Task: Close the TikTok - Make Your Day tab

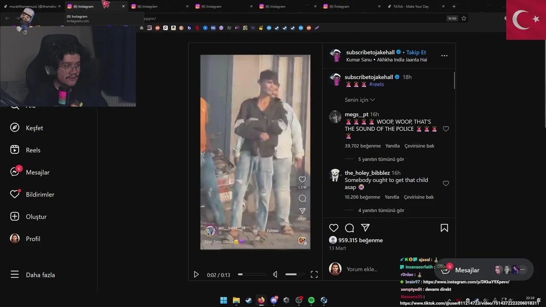Action: (443, 6)
